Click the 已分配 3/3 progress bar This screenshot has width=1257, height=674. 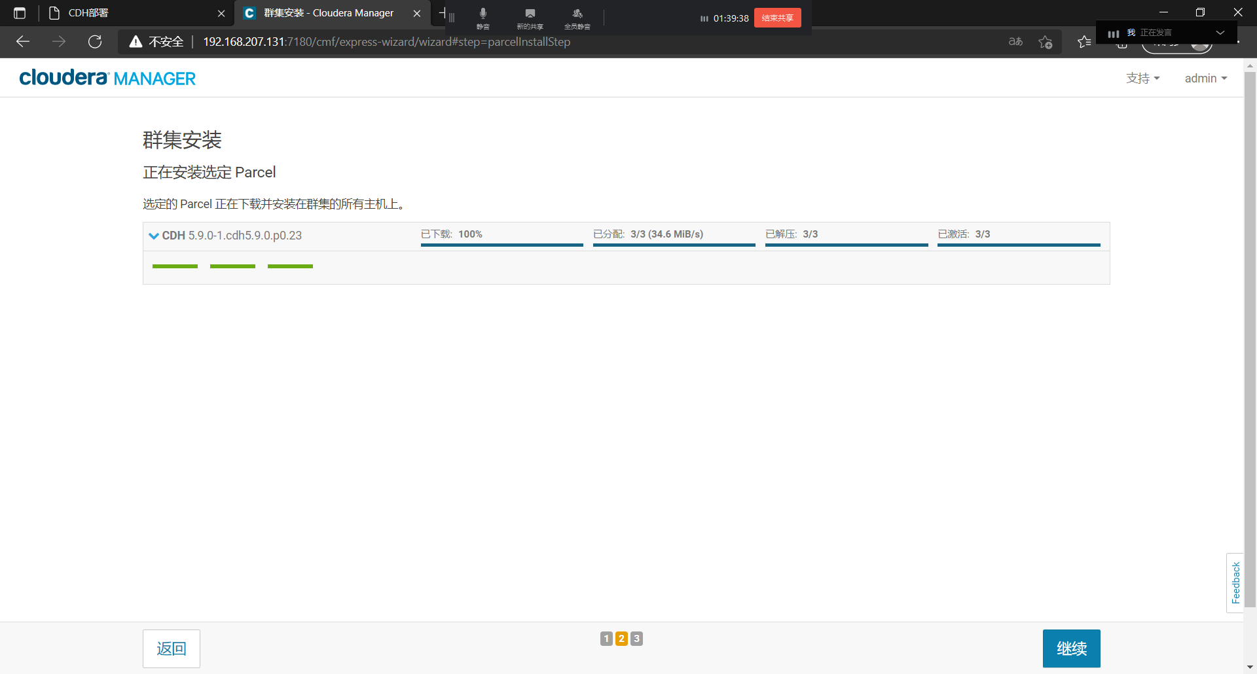[x=674, y=245]
